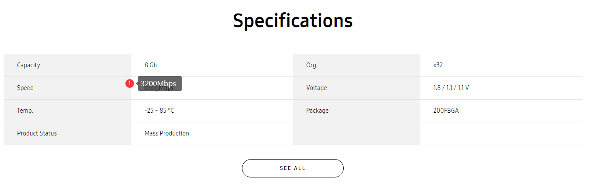Click the empty gray cell below Package

point(356,133)
